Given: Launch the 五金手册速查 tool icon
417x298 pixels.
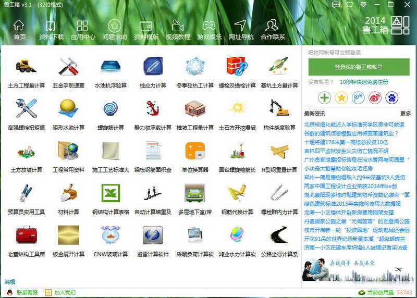Looking at the screenshot, I should (x=68, y=66).
